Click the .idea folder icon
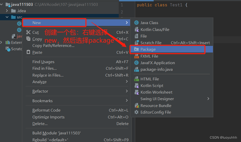This screenshot has width=241, height=142. click(x=13, y=11)
